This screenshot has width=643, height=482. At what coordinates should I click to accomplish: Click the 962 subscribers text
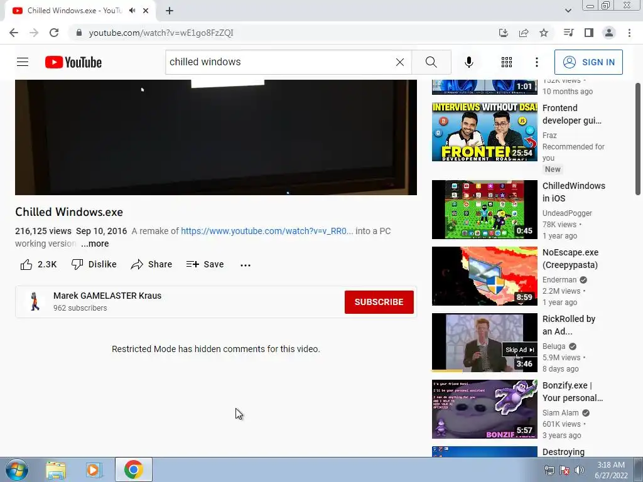tap(80, 308)
